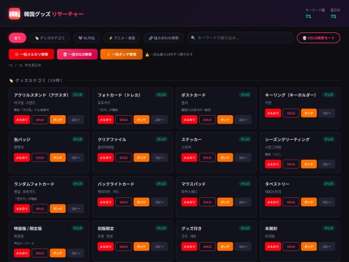Click SOLD on 初版限定 card

[x=123, y=246]
